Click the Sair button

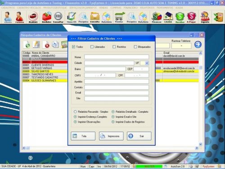tap(139, 136)
